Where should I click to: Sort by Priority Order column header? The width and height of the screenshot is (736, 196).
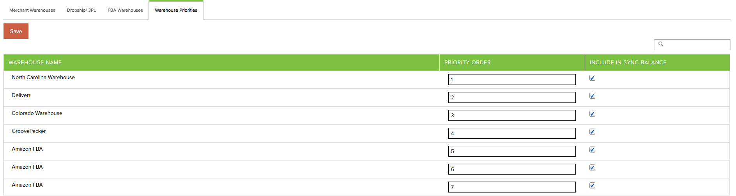coord(467,62)
